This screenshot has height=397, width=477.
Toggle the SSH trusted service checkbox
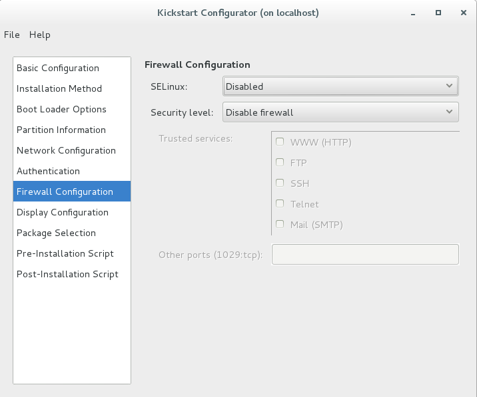280,183
